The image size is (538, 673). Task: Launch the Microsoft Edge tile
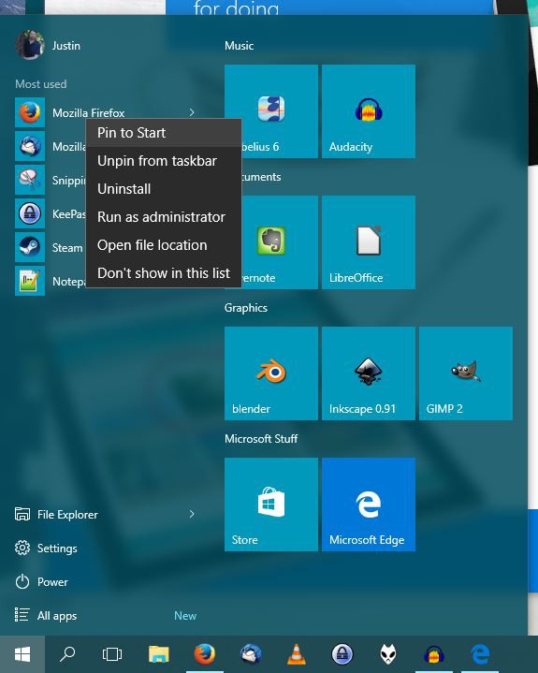pos(369,505)
